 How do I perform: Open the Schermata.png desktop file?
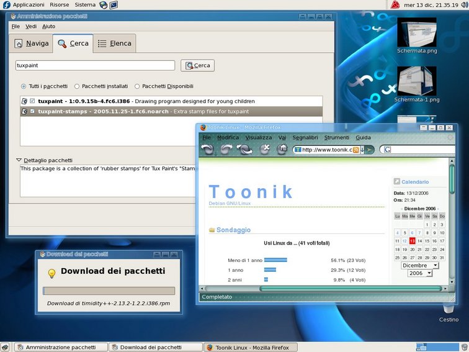[417, 36]
